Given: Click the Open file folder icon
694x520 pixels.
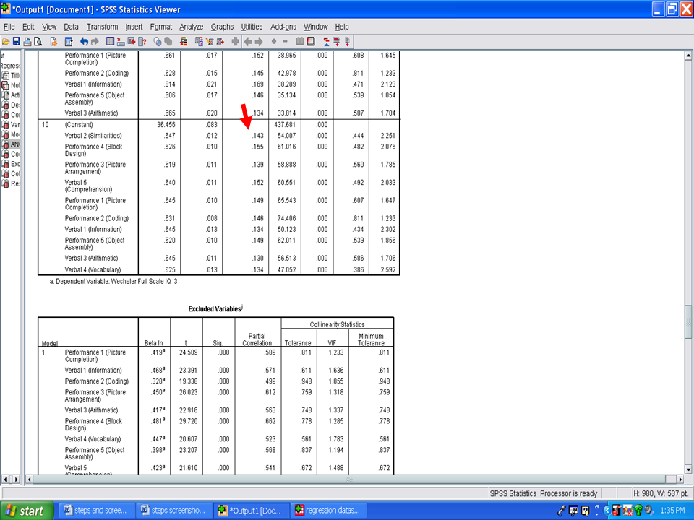Looking at the screenshot, I should 6,42.
